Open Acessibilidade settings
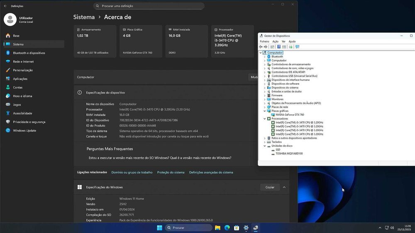The height and width of the screenshot is (233, 415). point(34,113)
